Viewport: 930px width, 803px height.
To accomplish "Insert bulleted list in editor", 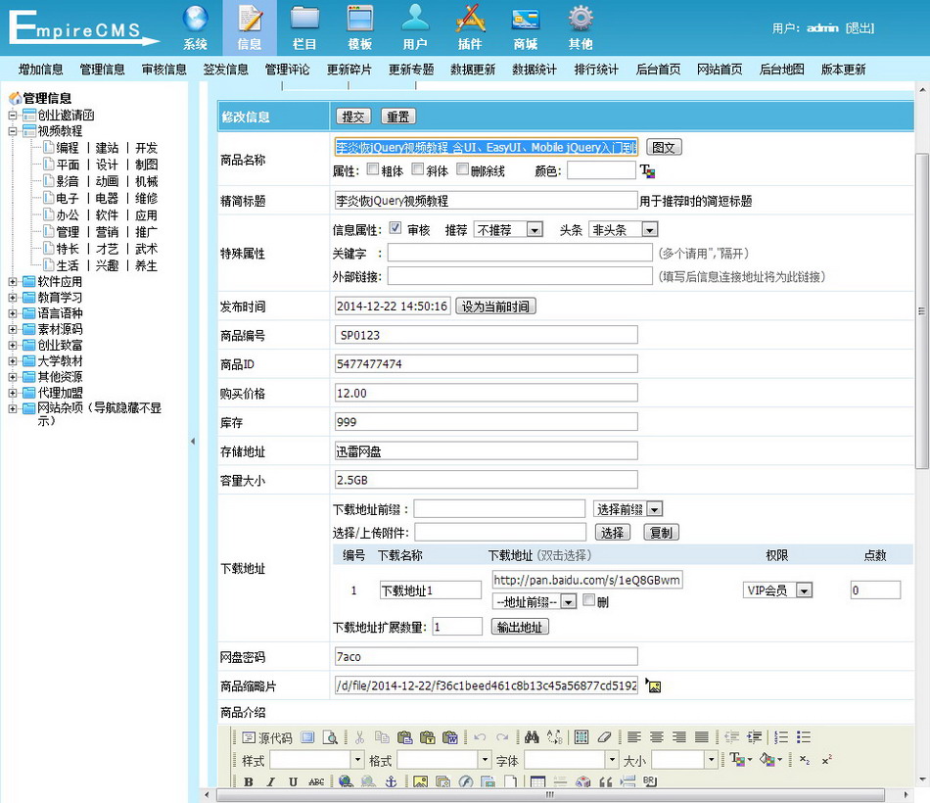I will click(804, 737).
